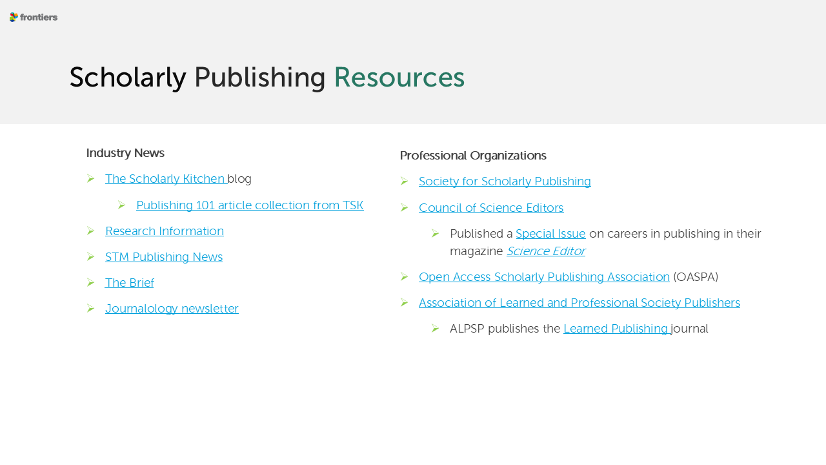Click the arrow bullet beside Society for Scholarly Publishing
The height and width of the screenshot is (465, 826).
coord(405,181)
